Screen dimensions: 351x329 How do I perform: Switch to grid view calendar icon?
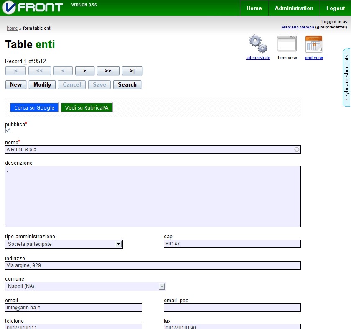[x=313, y=44]
